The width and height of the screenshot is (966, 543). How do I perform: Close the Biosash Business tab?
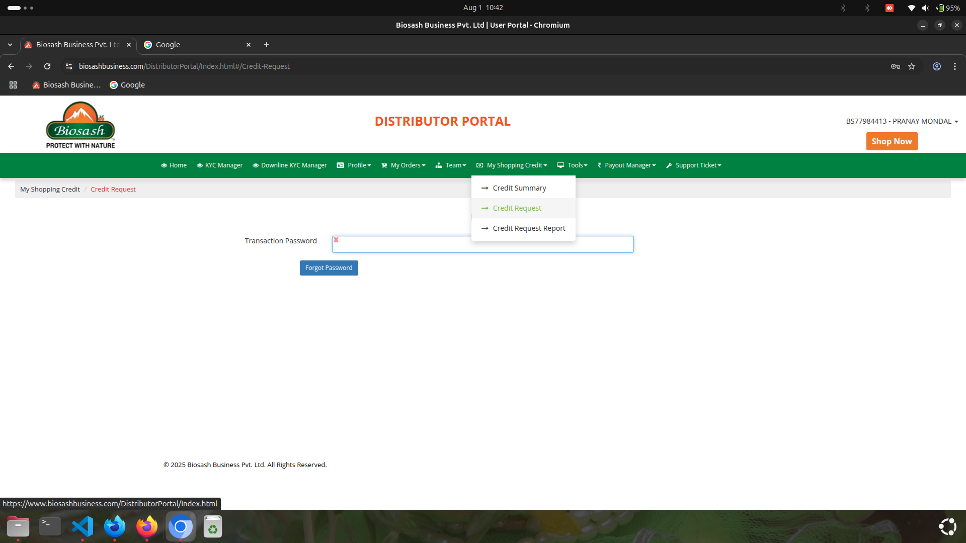(129, 45)
